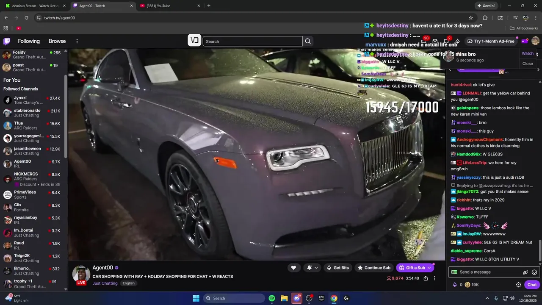Open whispers icon with 2 badge

pos(446,41)
